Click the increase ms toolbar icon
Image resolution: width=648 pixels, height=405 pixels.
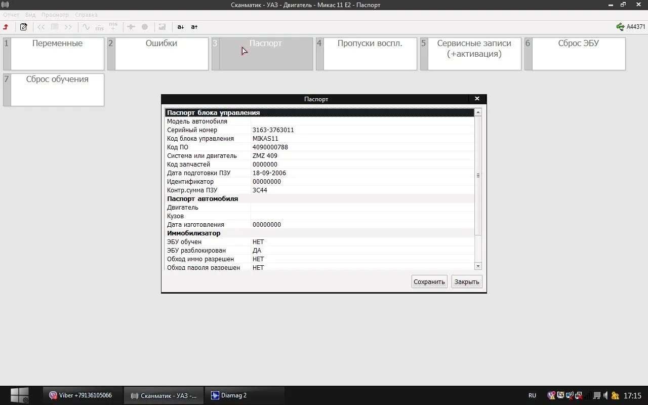click(113, 26)
